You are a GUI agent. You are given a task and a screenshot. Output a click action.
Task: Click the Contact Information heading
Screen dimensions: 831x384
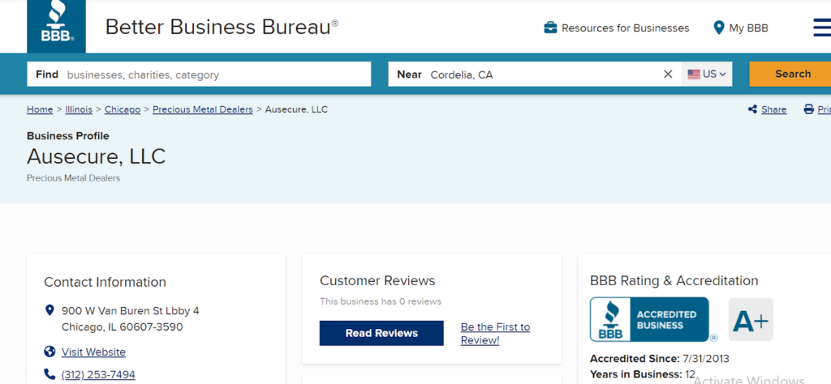105,282
